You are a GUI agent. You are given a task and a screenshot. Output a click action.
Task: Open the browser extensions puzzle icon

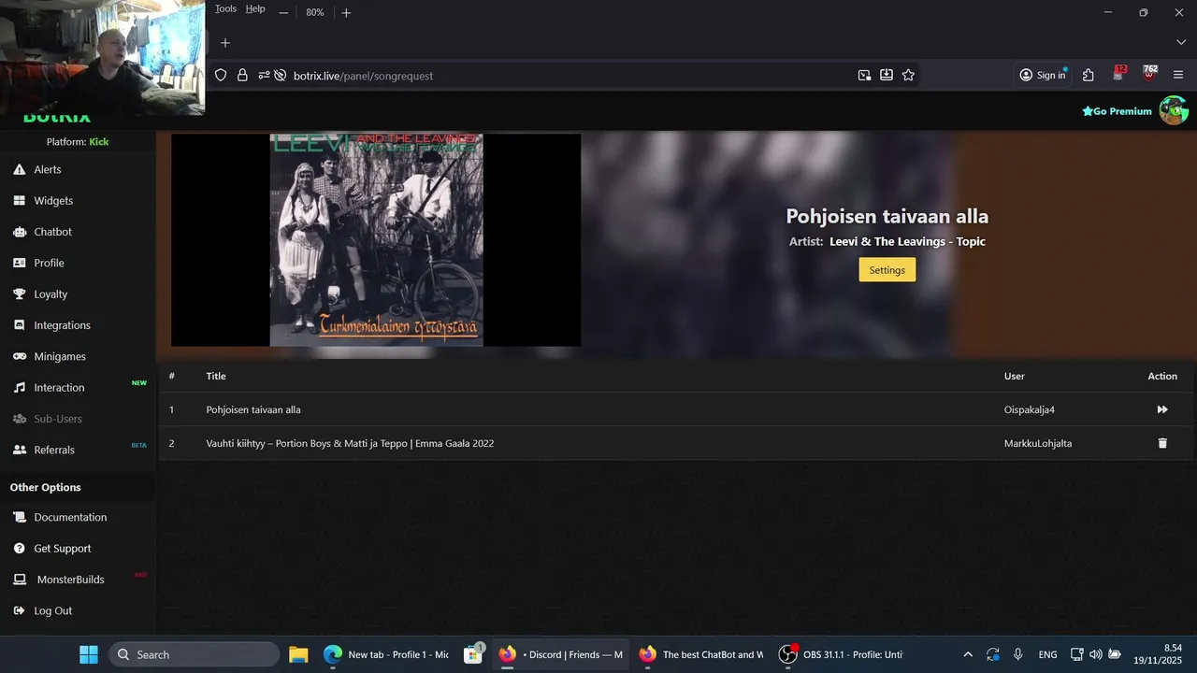point(1089,75)
